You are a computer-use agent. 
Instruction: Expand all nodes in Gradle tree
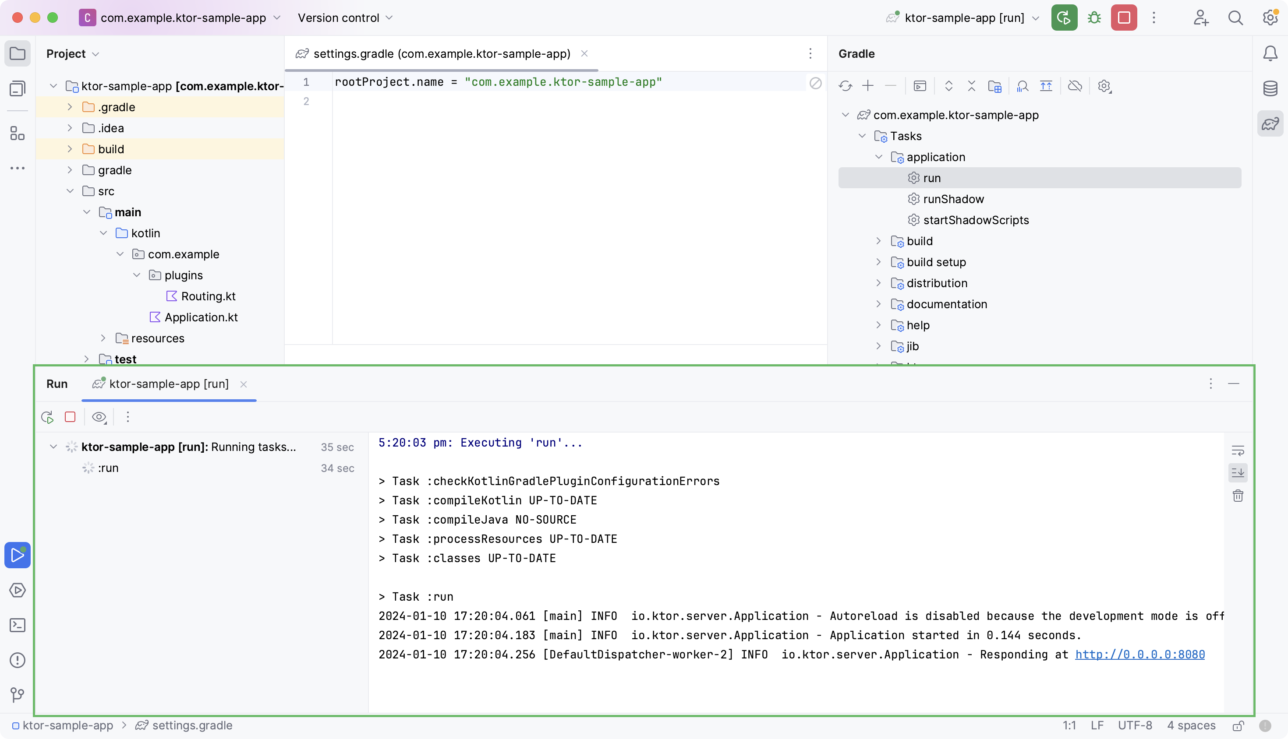click(x=949, y=86)
